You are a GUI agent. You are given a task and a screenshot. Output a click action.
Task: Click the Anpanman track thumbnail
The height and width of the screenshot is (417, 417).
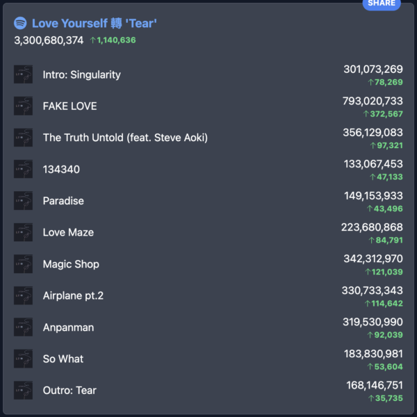(23, 327)
